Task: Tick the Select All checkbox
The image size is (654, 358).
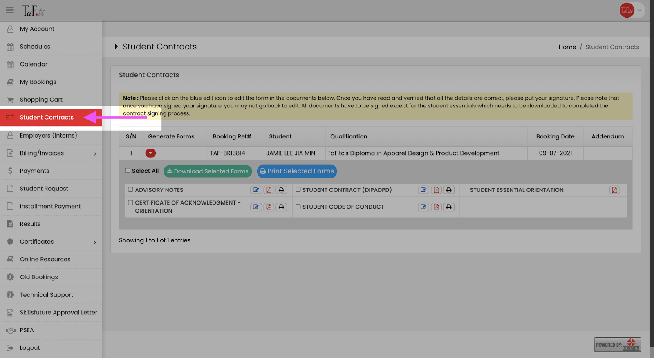Action: (128, 171)
